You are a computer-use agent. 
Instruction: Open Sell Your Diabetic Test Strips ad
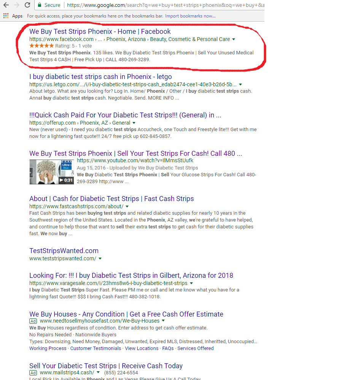click(x=106, y=366)
